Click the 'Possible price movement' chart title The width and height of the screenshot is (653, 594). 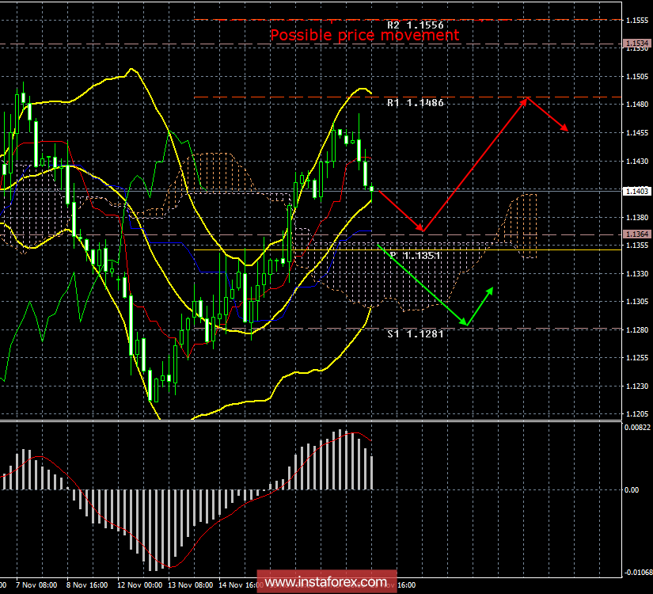(365, 35)
